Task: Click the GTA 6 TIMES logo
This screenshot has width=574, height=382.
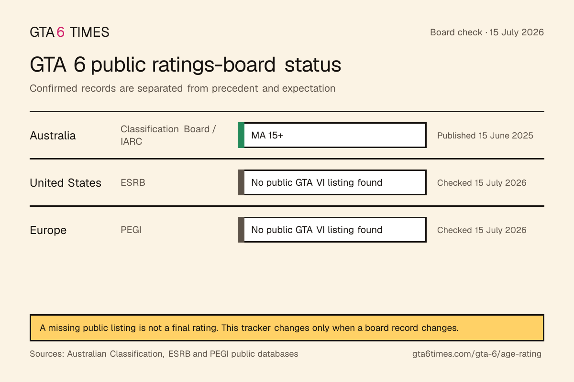Action: click(69, 32)
